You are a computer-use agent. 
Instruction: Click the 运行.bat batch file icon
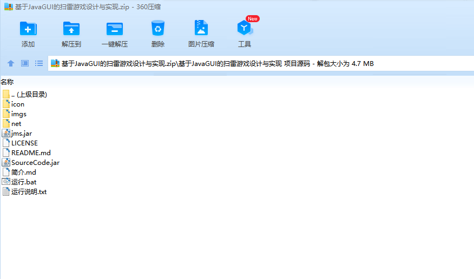[x=6, y=182]
